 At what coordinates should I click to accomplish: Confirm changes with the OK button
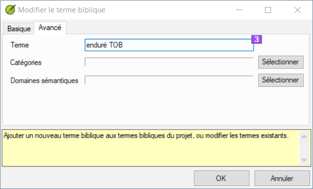point(222,178)
